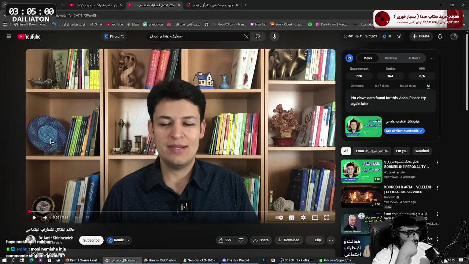The height and width of the screenshot is (264, 469).
Task: Click See similar thumbnails button
Action: coord(404,131)
